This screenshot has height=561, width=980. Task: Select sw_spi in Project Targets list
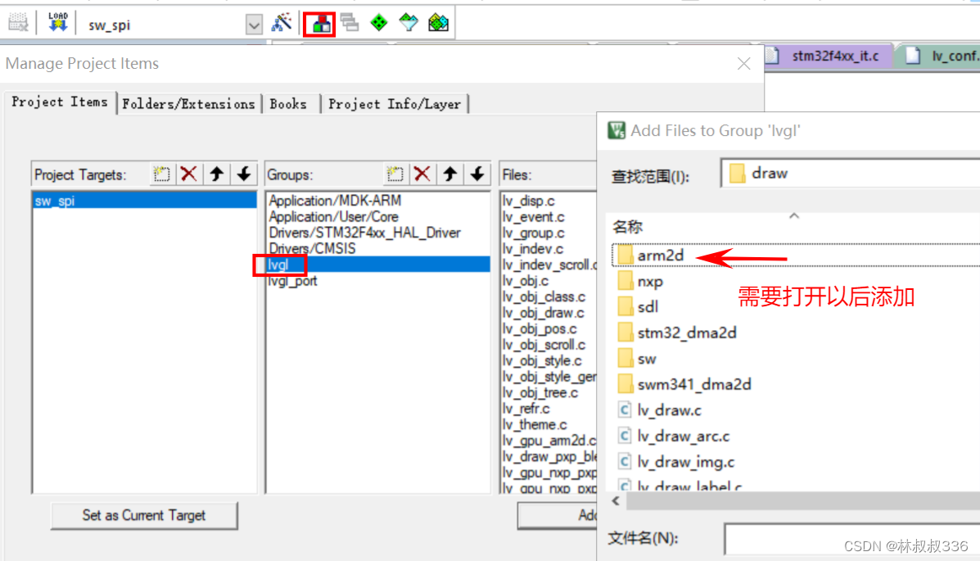[144, 201]
